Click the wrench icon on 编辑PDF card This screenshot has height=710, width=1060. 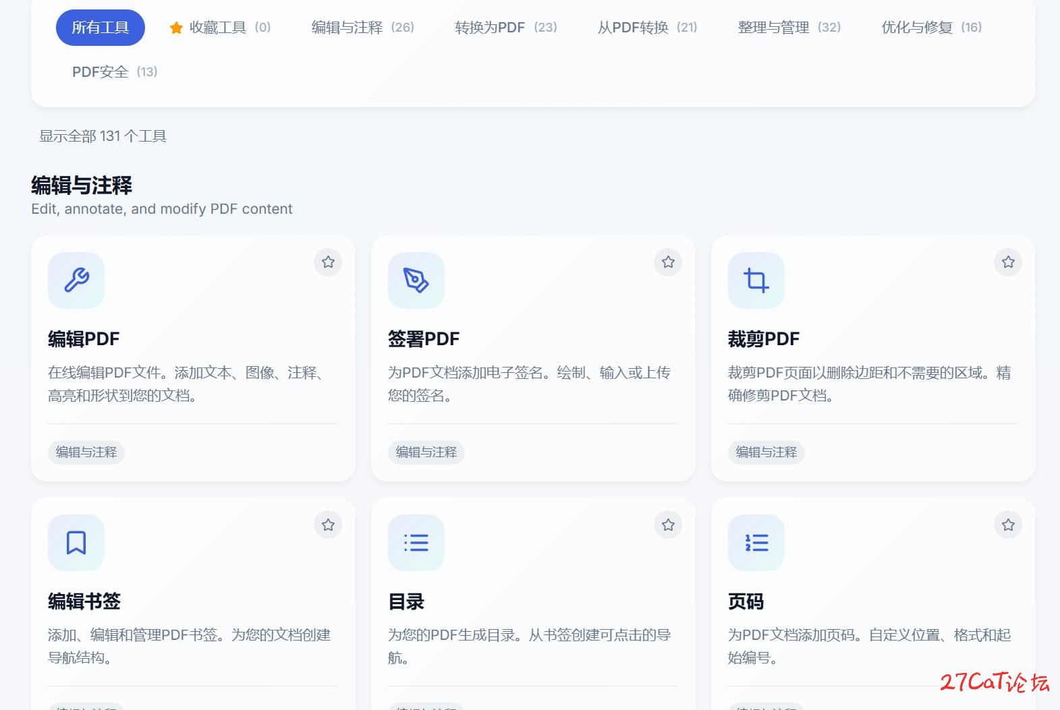click(76, 280)
